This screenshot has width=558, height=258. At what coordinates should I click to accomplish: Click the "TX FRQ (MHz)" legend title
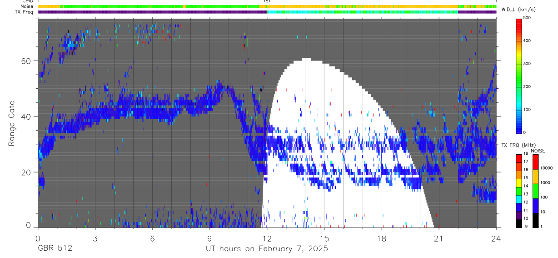coord(518,145)
